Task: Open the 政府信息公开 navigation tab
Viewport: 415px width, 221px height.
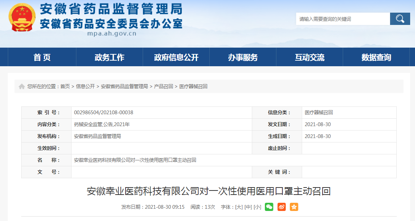Action: click(176, 57)
